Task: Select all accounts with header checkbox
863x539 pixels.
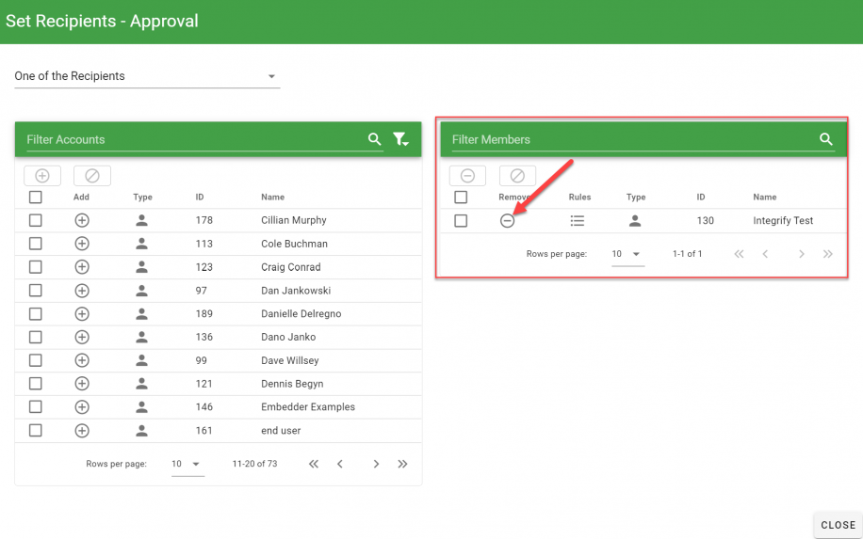Action: [x=36, y=198]
